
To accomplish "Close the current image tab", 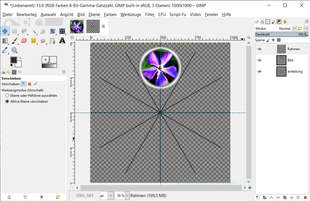I will pos(103,26).
